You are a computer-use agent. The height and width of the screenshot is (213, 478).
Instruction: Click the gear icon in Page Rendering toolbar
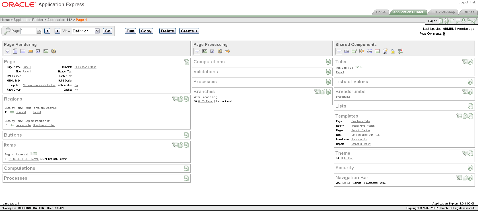click(53, 51)
